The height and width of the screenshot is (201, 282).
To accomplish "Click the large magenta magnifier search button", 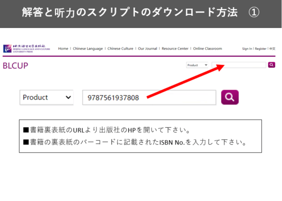I will 230,97.
